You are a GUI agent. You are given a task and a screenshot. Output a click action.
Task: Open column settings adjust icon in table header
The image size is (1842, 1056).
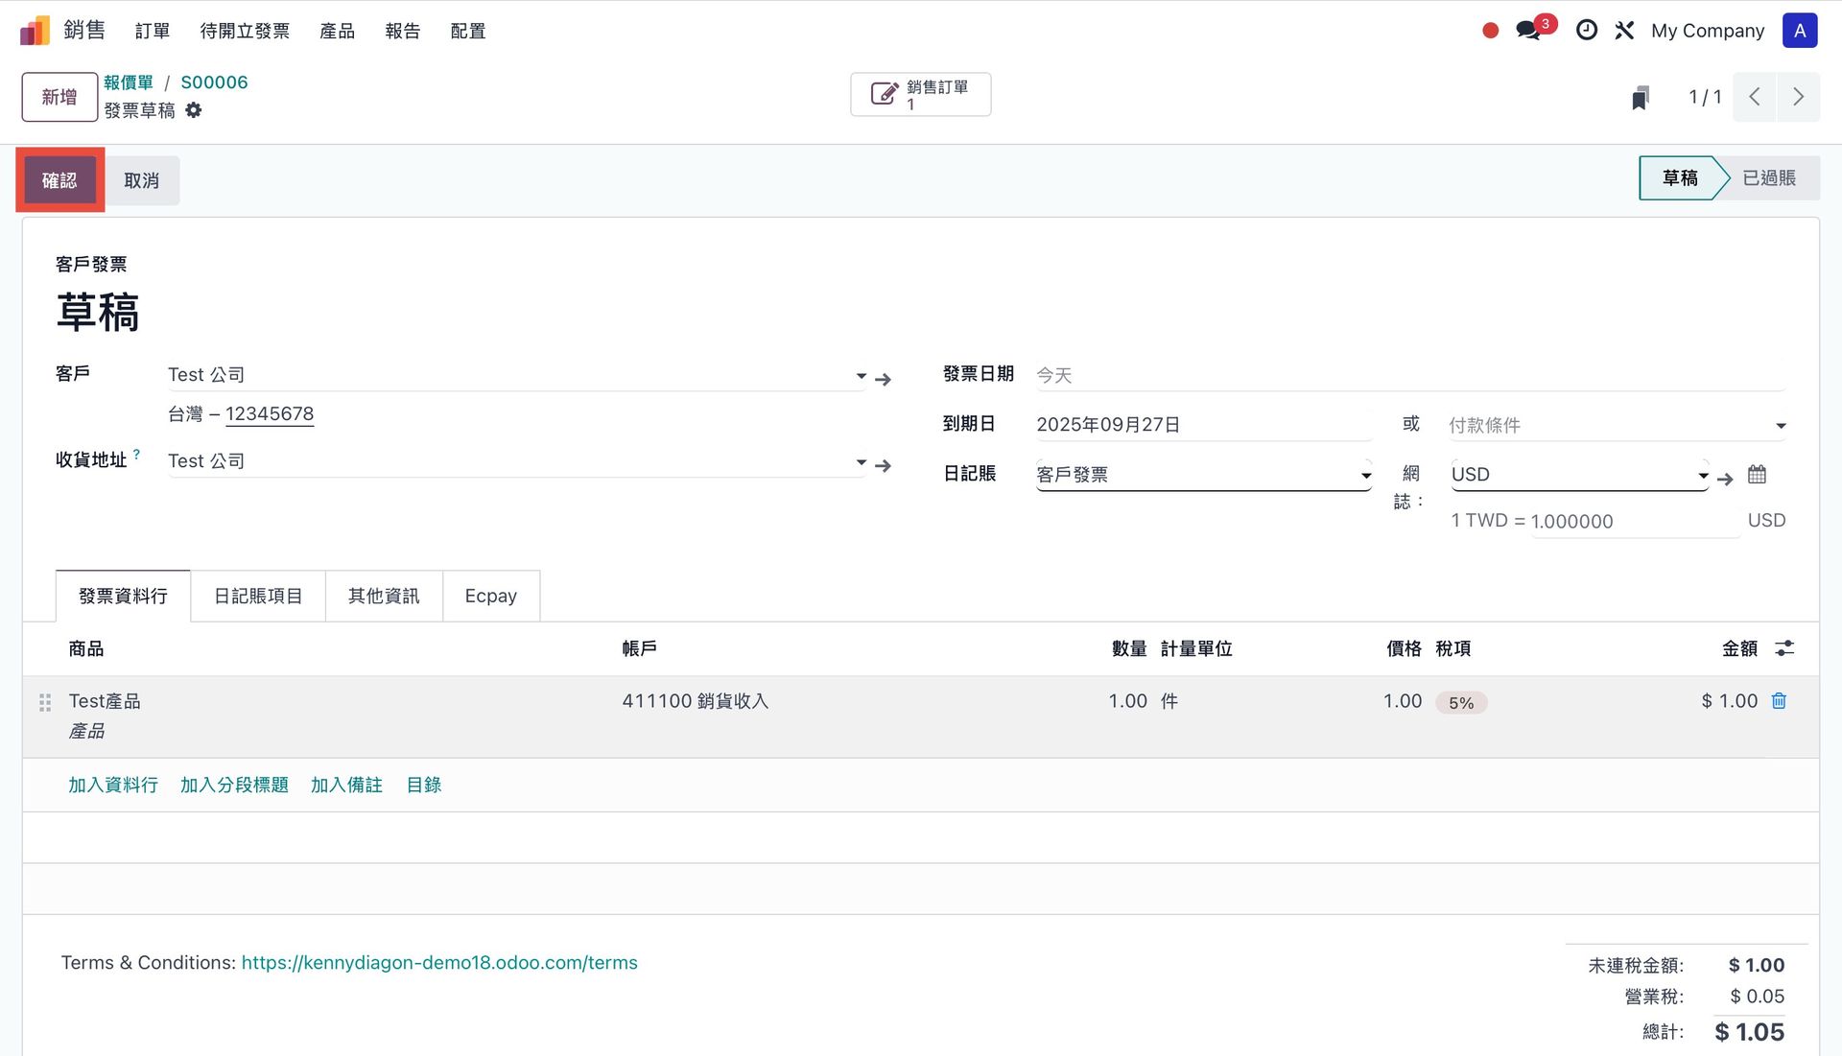click(x=1784, y=649)
